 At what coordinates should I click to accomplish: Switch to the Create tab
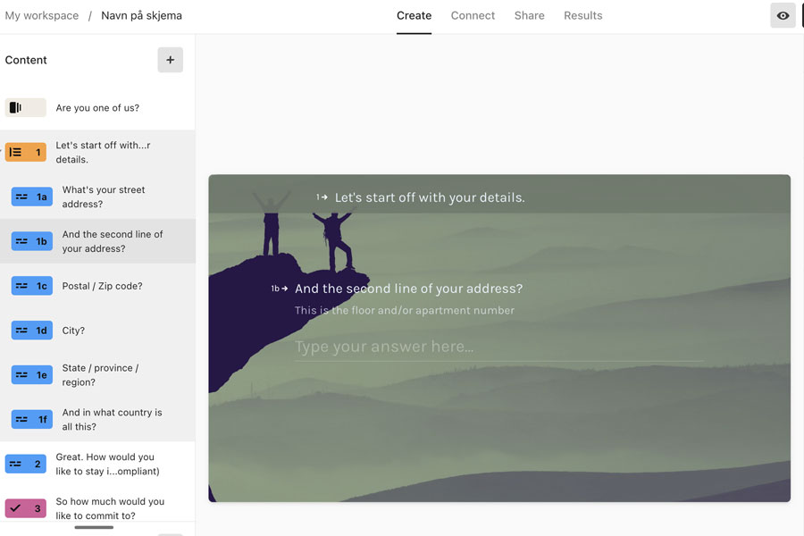[x=414, y=16]
